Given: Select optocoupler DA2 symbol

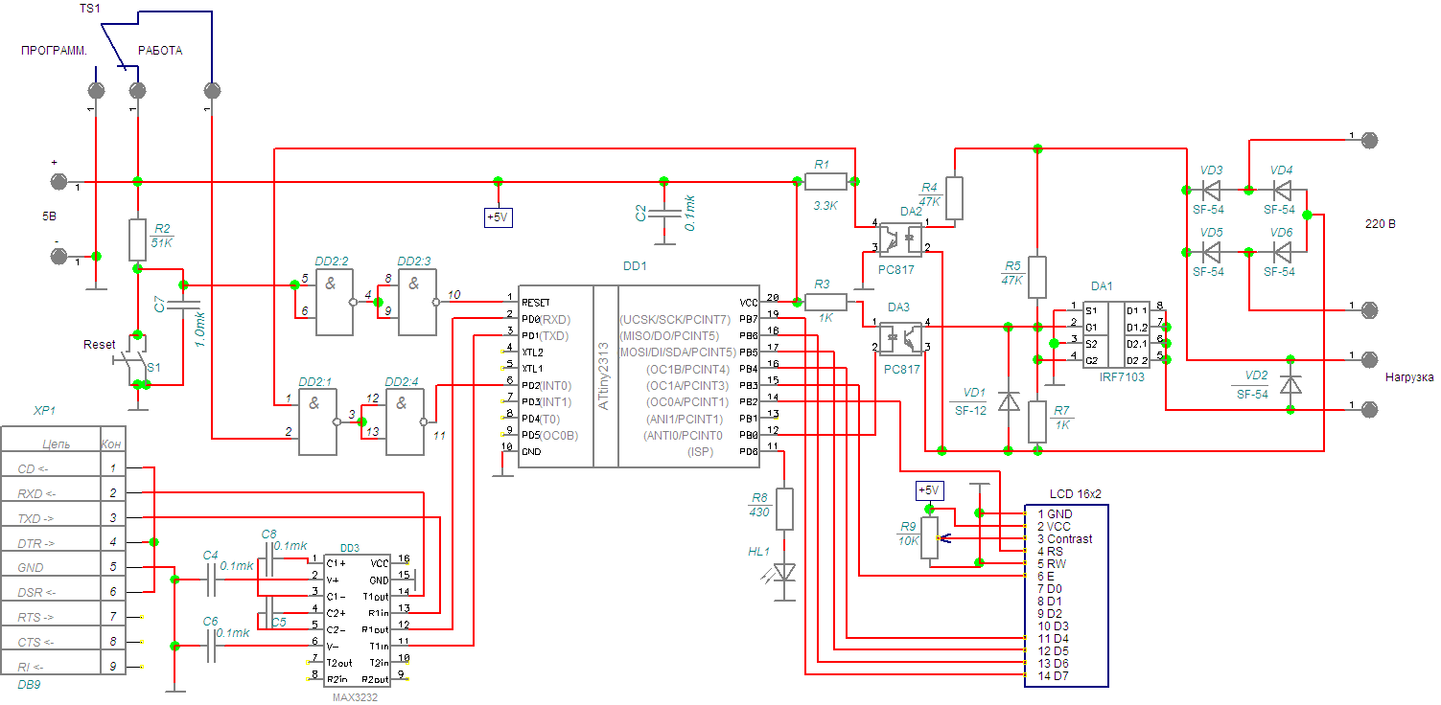Looking at the screenshot, I should click(899, 239).
